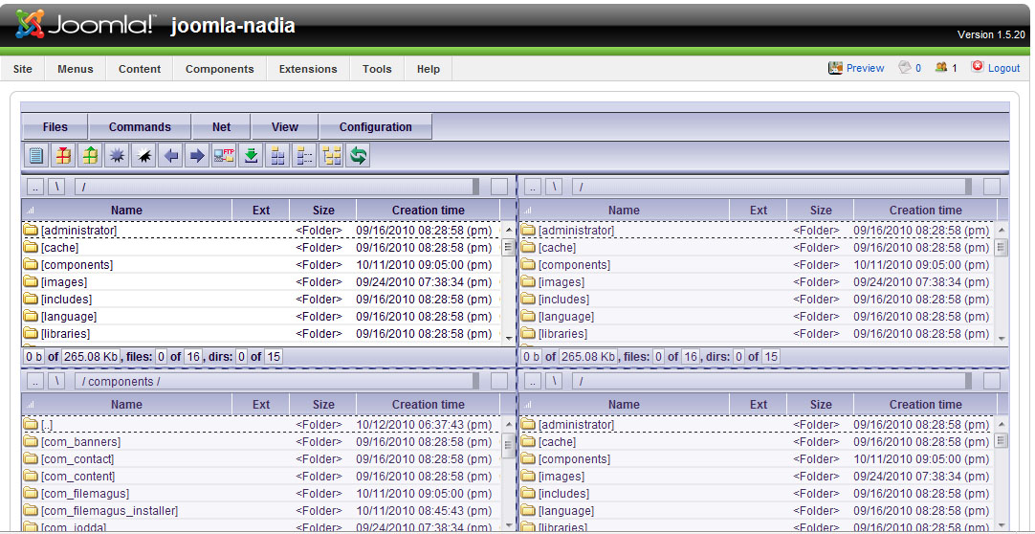This screenshot has width=1035, height=534.
Task: Click the '\' root button in components panel
Action: (x=56, y=381)
